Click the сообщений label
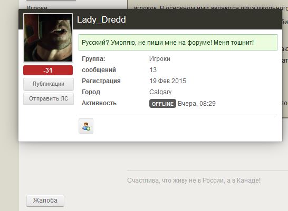 pos(99,70)
